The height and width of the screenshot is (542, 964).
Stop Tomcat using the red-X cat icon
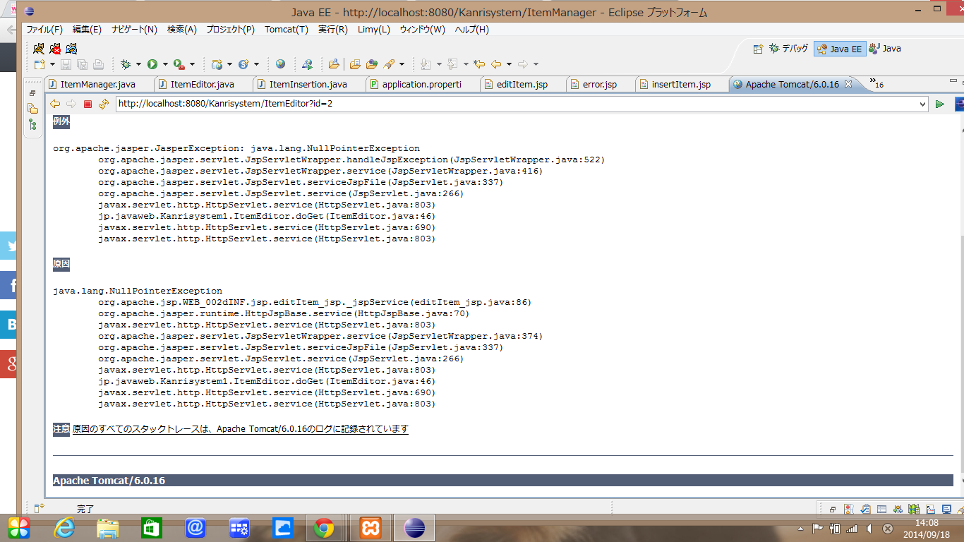55,49
